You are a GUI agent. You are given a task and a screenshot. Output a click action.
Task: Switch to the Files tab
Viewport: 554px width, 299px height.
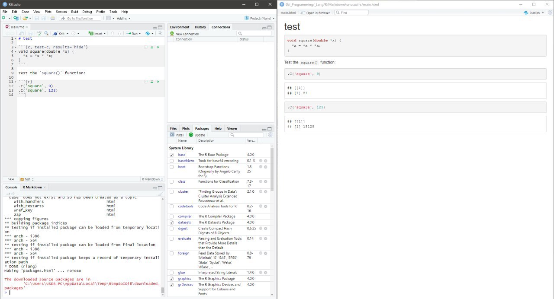tap(173, 128)
